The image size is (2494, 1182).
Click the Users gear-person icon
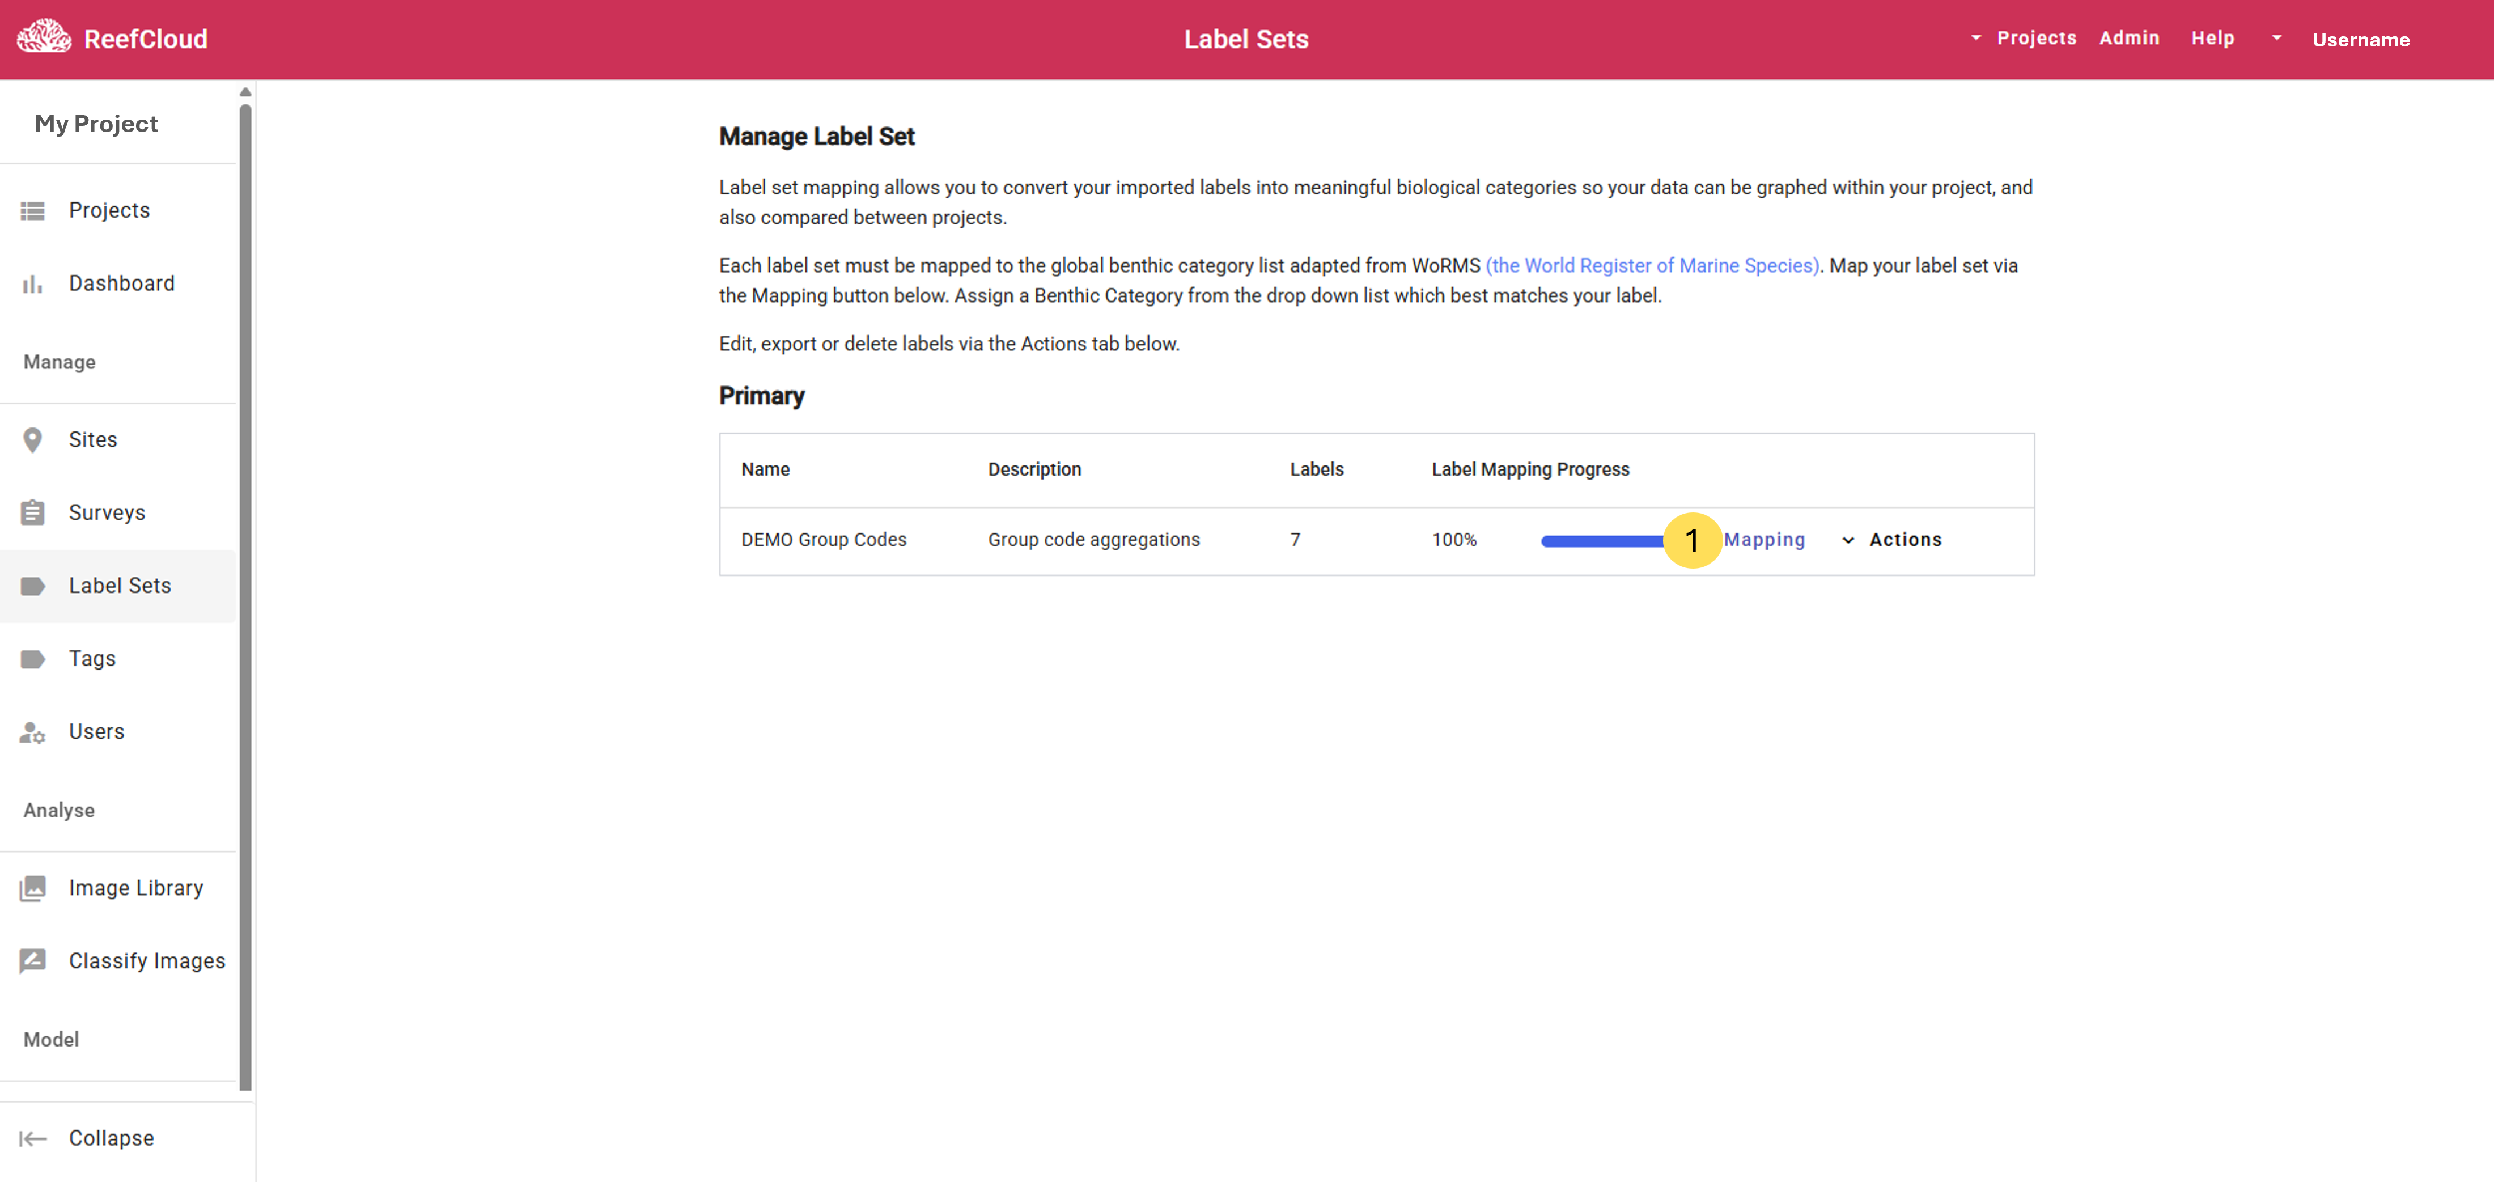click(x=33, y=733)
